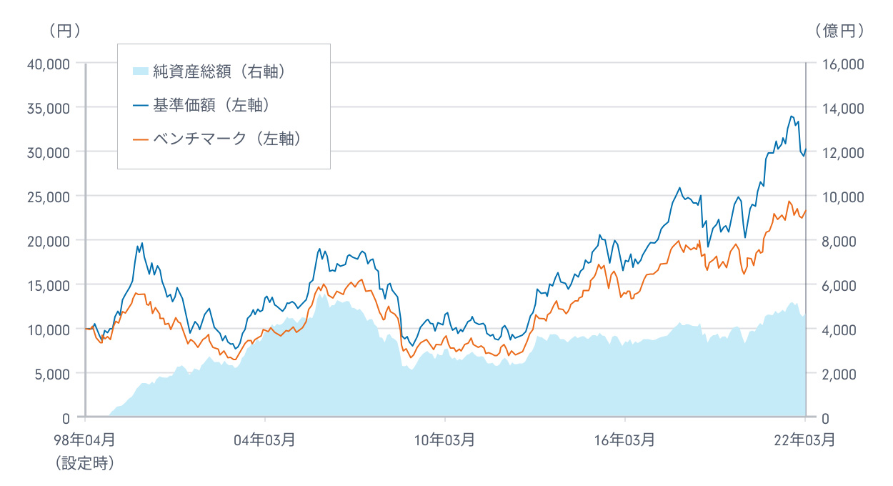Click the orange ベンチマーク legend line marker
Screen dimensions: 893x486
140,139
